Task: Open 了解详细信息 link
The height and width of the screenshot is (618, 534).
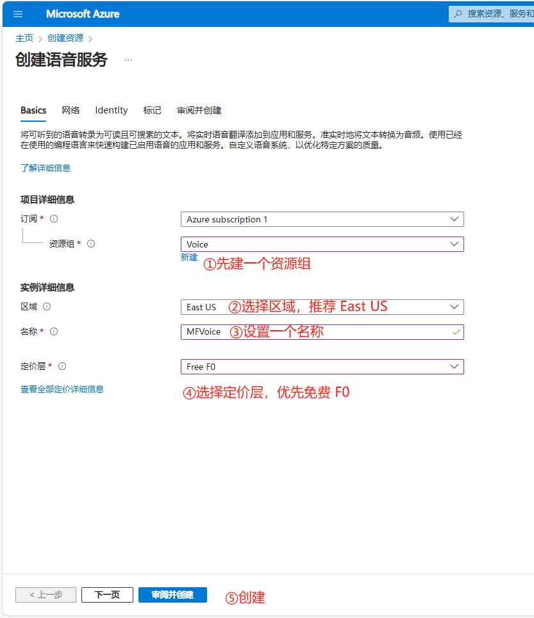Action: 46,168
